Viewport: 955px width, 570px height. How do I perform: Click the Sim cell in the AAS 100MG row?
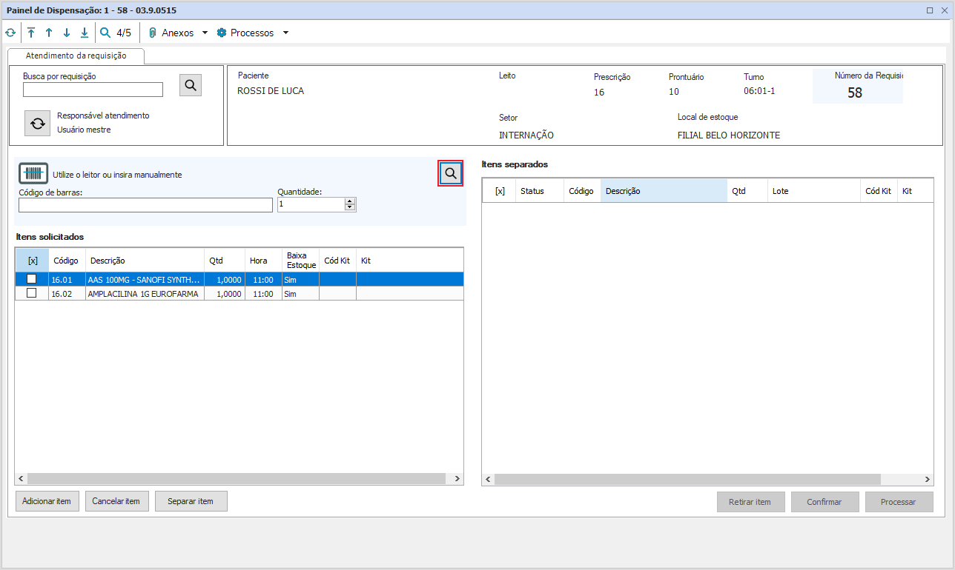(x=300, y=280)
